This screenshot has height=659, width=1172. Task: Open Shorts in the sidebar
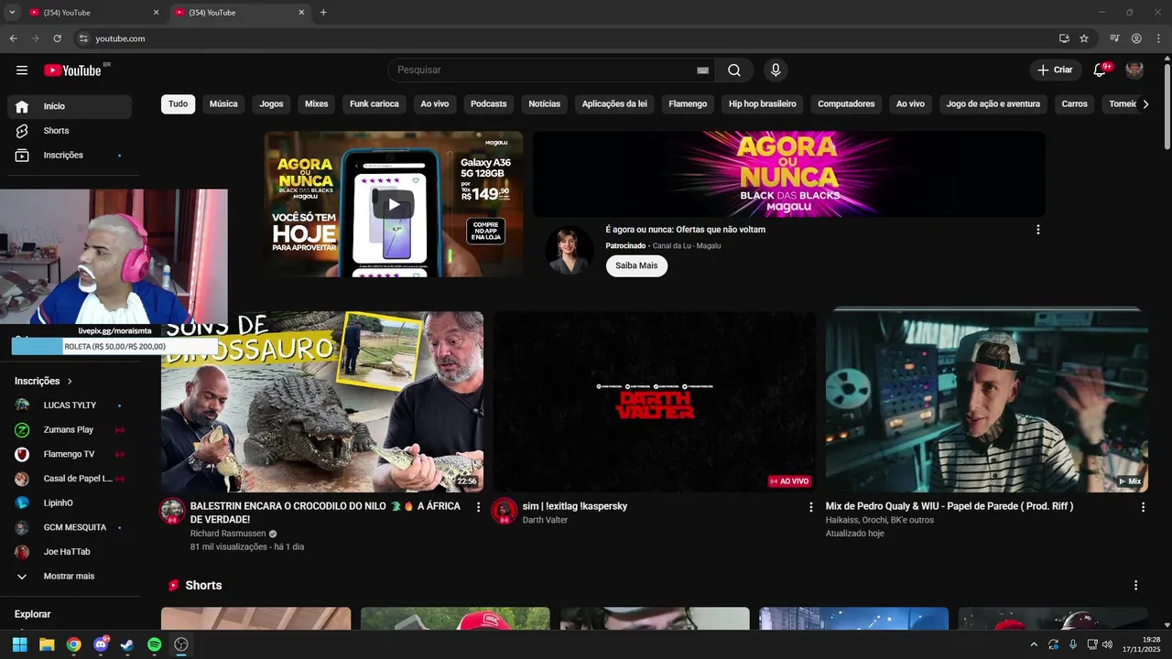pos(70,131)
